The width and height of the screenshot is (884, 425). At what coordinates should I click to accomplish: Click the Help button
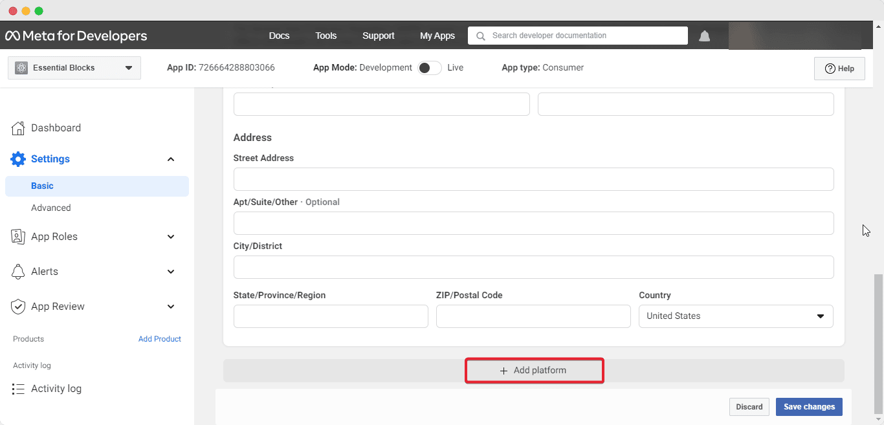[839, 69]
